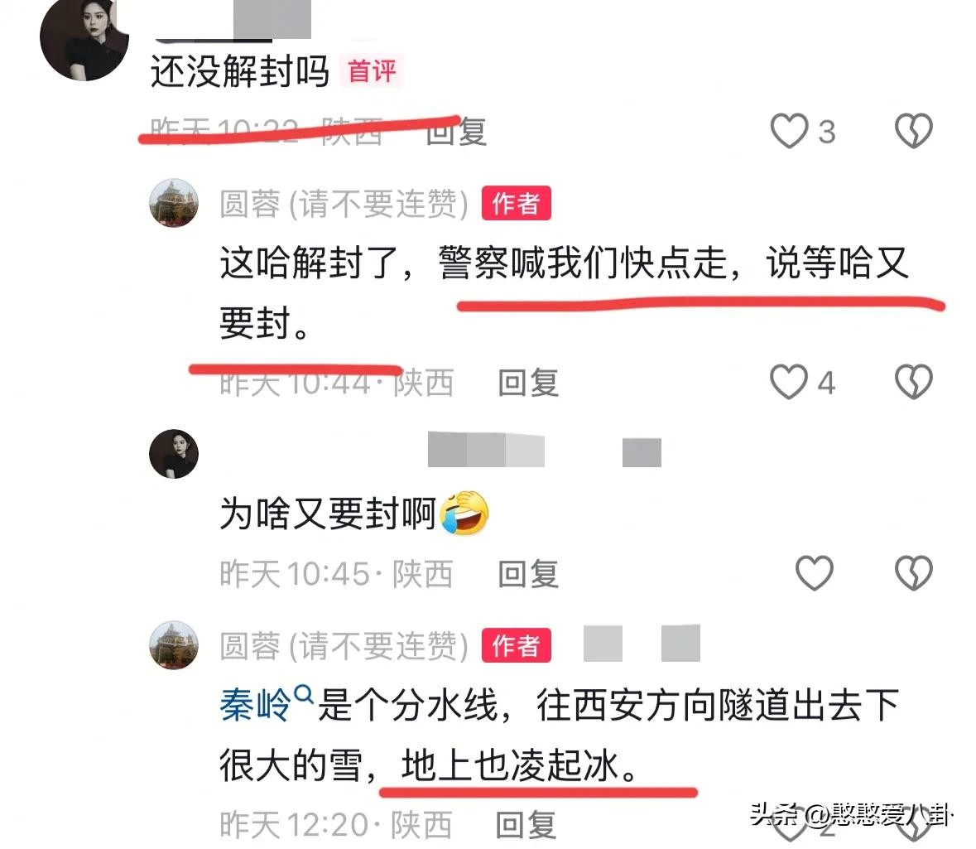
Task: Dislike the comment 为啥又要封啊
Action: pyautogui.click(x=913, y=572)
